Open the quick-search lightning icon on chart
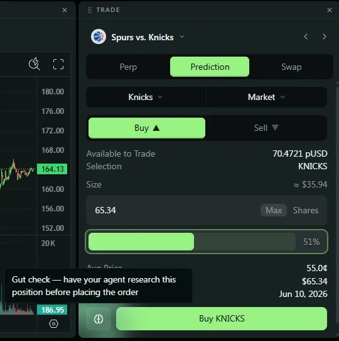Image resolution: width=339 pixels, height=341 pixels. click(35, 64)
